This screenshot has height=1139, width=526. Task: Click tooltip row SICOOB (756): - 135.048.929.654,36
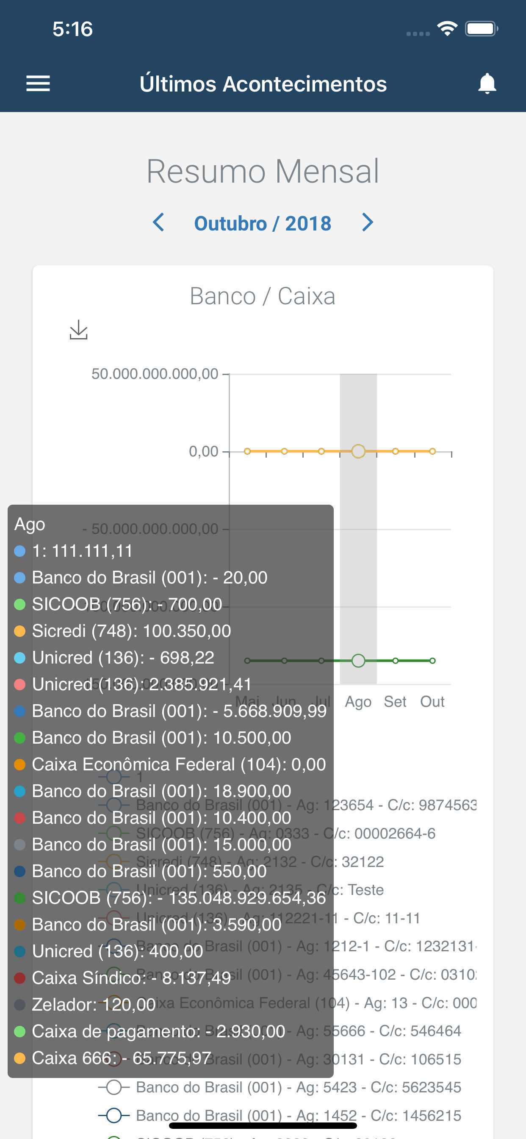[x=170, y=898]
